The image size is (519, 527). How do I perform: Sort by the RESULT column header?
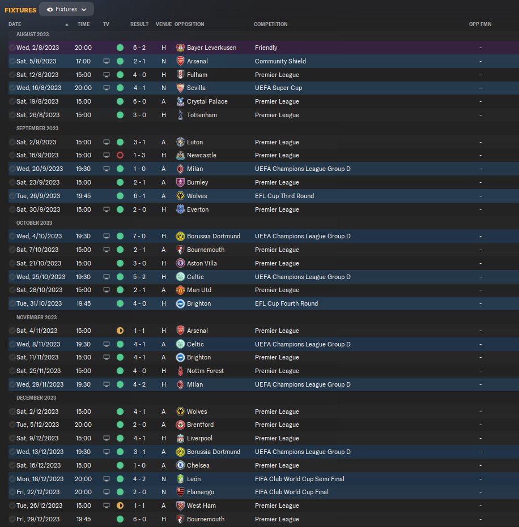[139, 24]
